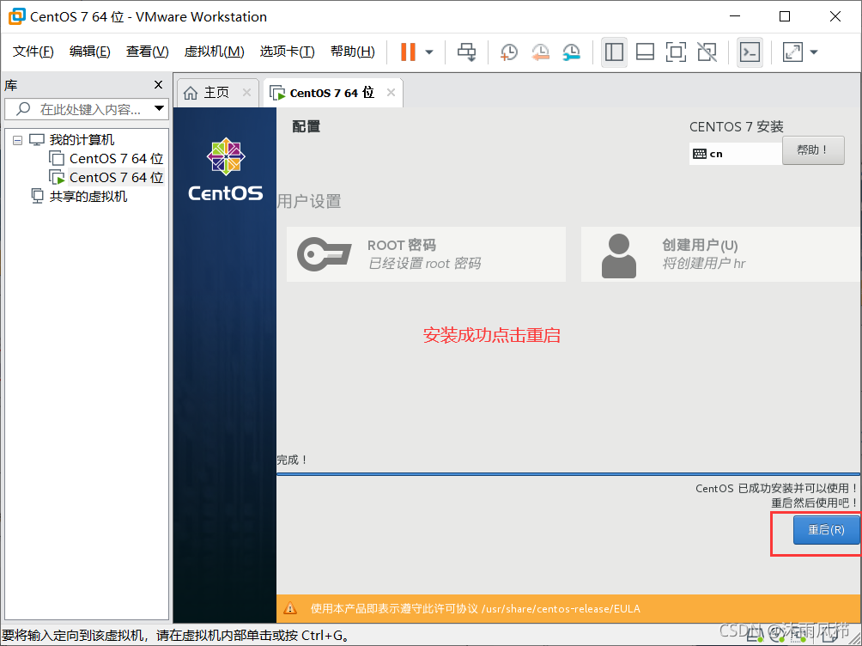Send Ctrl+Alt+Del to the guest
The height and width of the screenshot is (646, 862).
[x=466, y=52]
